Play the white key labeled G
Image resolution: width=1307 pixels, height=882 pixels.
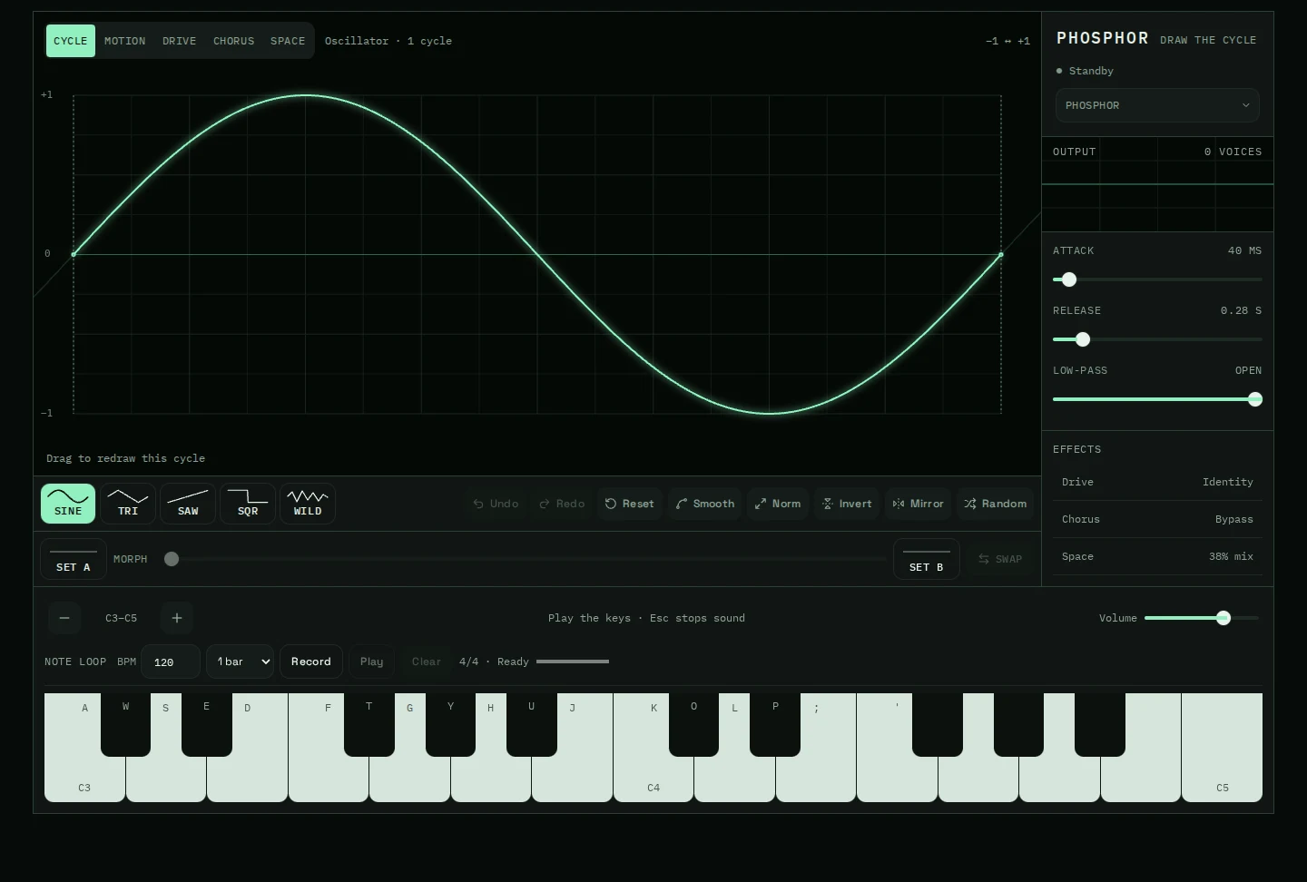pos(409,779)
